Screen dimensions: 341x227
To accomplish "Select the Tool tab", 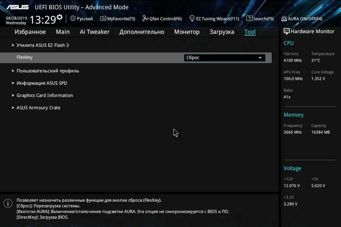I will coord(250,32).
